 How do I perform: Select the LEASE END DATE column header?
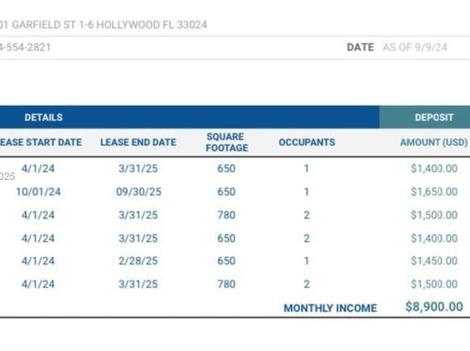point(138,142)
